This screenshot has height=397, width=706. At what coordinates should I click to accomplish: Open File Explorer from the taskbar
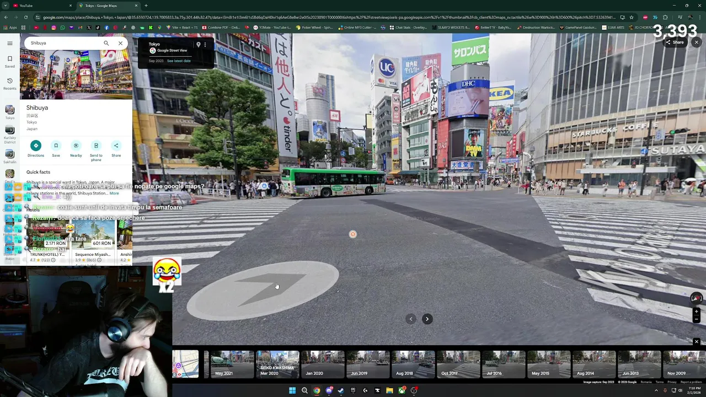pyautogui.click(x=389, y=390)
